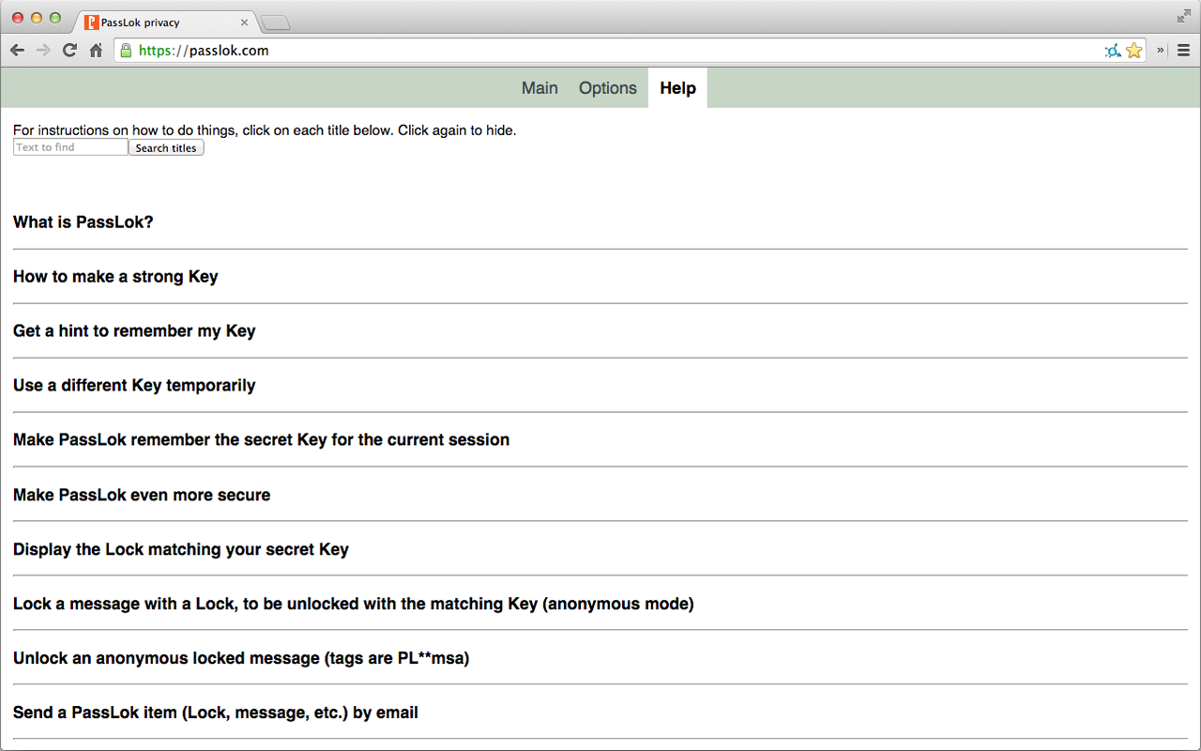This screenshot has width=1201, height=751.
Task: Open the browser home page icon
Action: (x=96, y=51)
